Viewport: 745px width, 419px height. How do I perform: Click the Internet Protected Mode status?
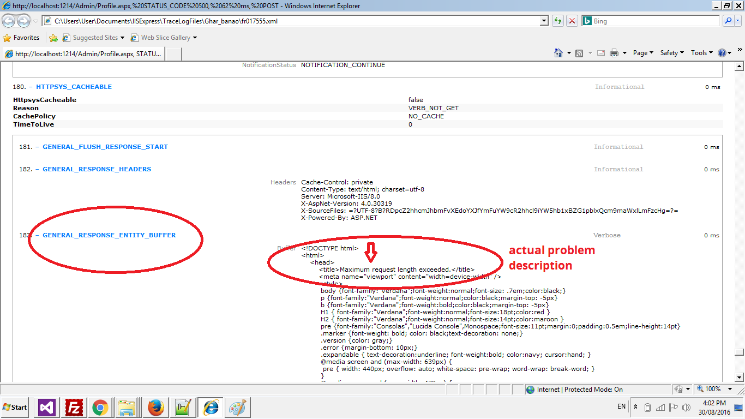pos(574,389)
